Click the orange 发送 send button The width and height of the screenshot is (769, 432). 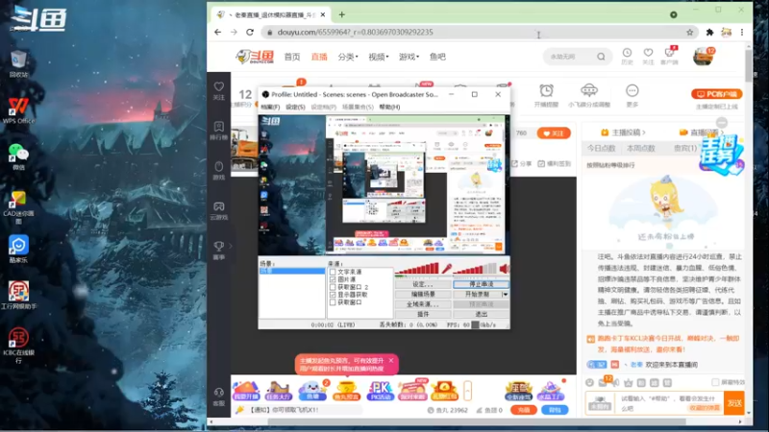click(x=734, y=402)
